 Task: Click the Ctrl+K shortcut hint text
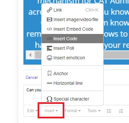point(92,10)
